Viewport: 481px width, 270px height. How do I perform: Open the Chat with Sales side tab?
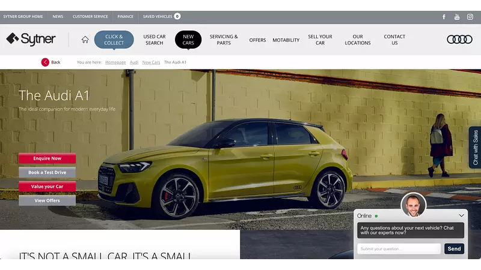(475, 148)
